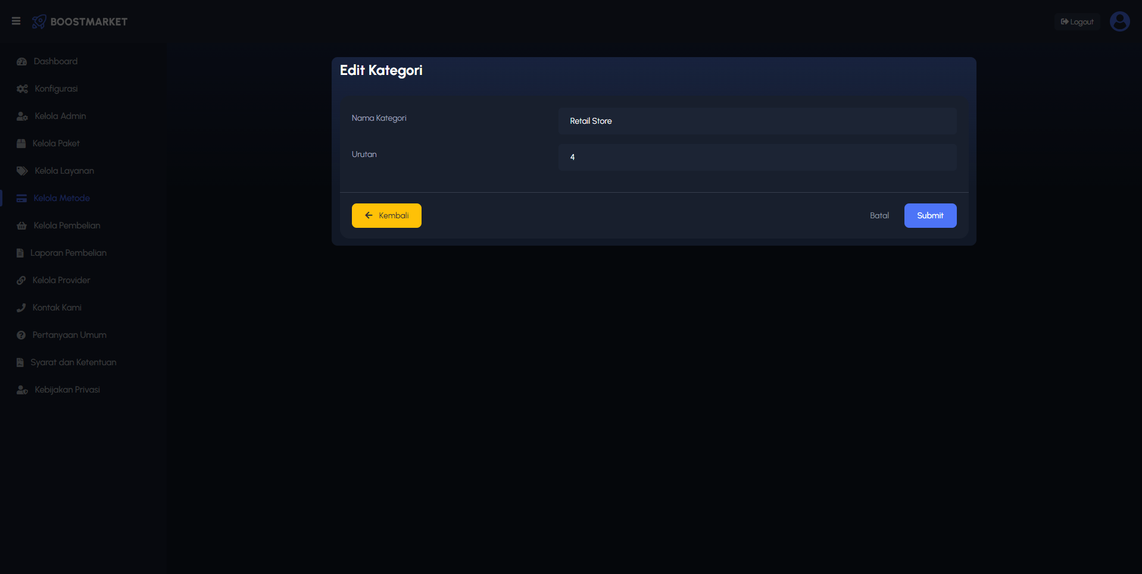Click the Kelola Paket box icon

coord(21,143)
